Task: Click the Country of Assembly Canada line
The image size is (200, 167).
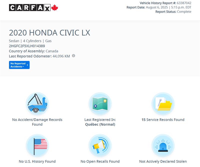Action: (33, 51)
